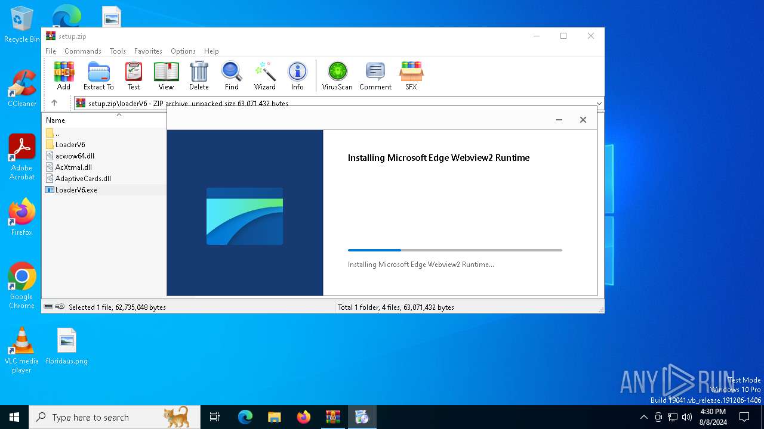Select the LoaderV6 folder
This screenshot has width=764, height=429.
coord(70,145)
